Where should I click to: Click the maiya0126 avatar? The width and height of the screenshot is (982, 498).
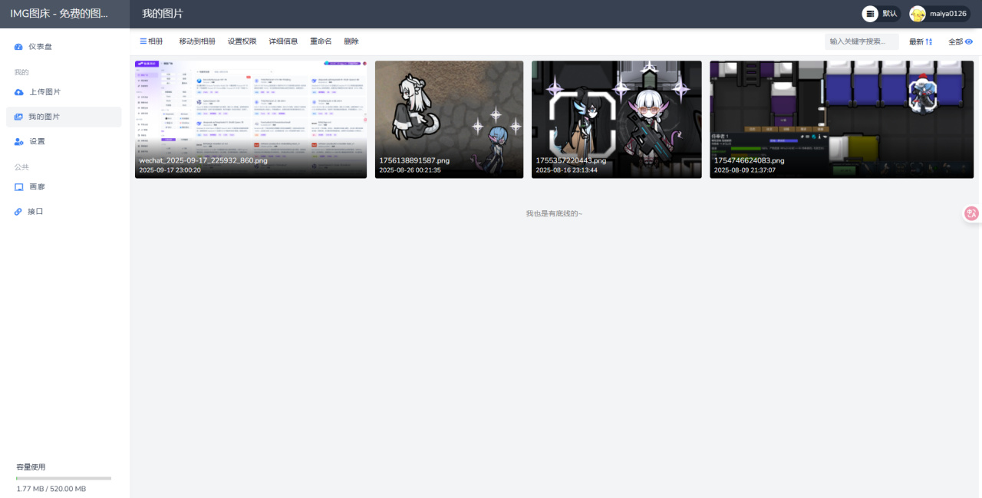tap(918, 14)
